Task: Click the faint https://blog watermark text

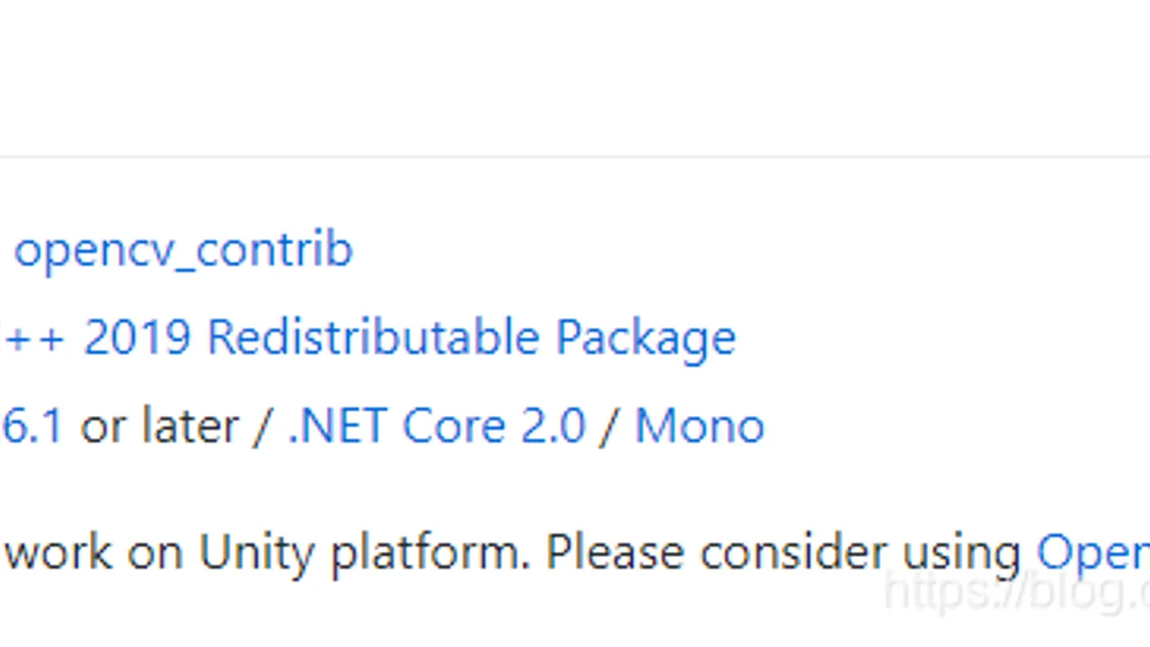Action: pyautogui.click(x=1017, y=592)
